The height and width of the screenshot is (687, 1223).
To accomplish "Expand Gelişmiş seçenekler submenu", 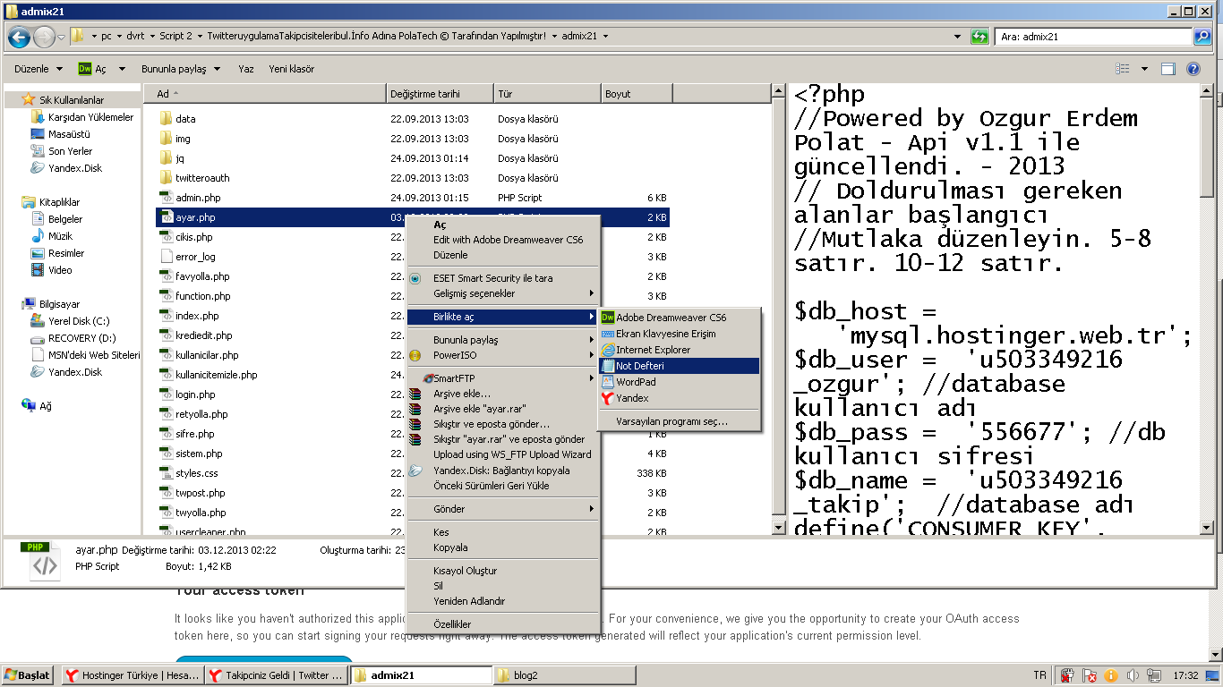I will [x=502, y=293].
